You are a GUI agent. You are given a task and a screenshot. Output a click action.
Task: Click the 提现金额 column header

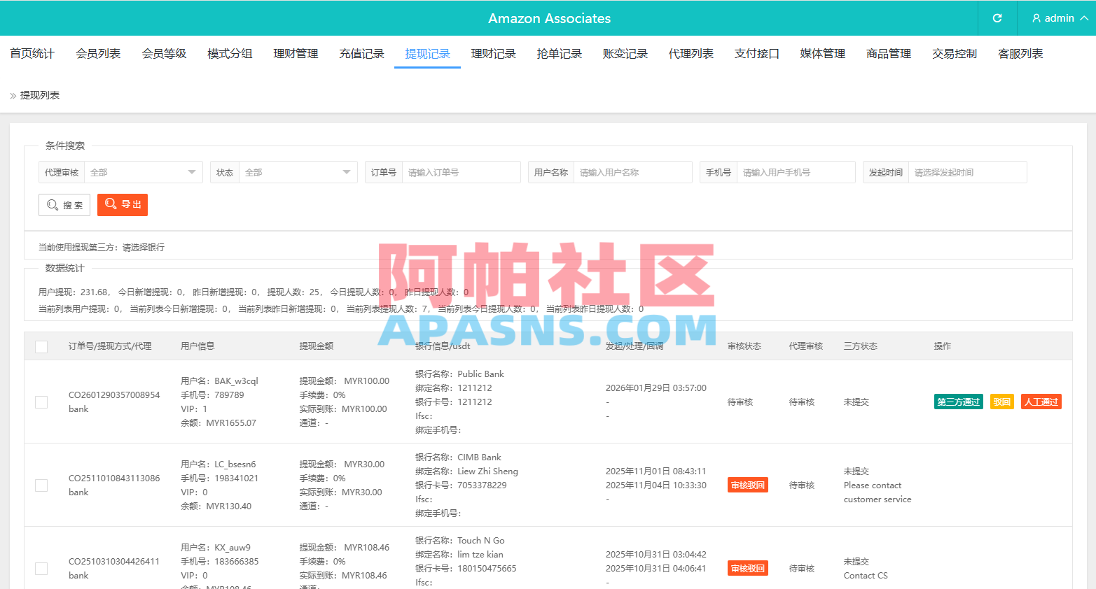click(x=317, y=346)
